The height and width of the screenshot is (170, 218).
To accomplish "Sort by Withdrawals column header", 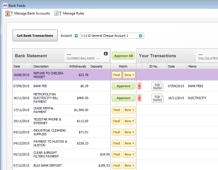I will click(78, 66).
